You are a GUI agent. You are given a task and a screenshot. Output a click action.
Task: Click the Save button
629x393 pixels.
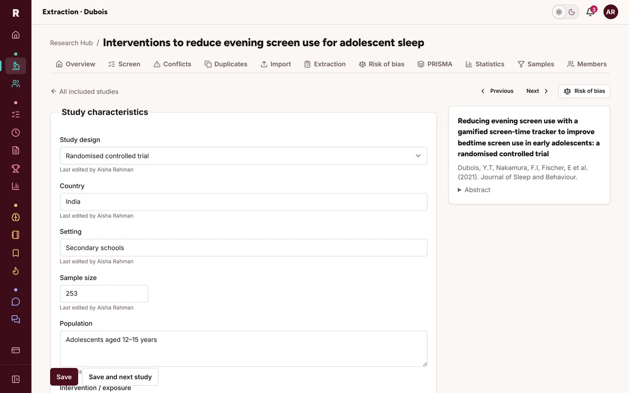(x=64, y=377)
